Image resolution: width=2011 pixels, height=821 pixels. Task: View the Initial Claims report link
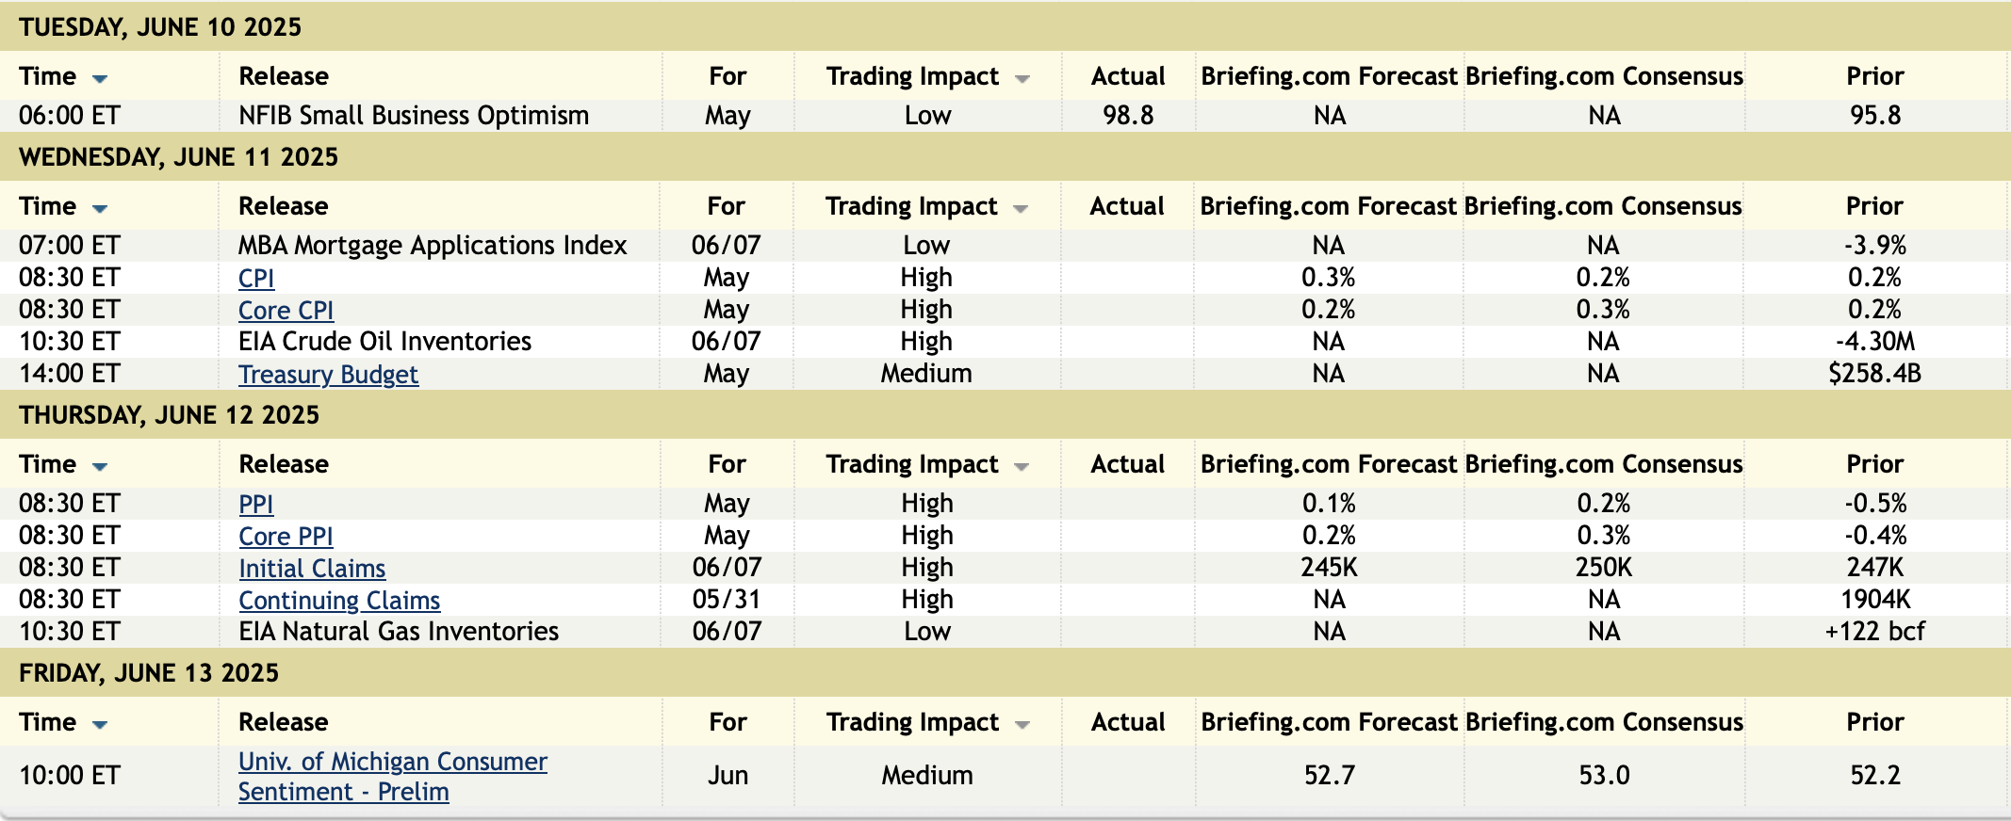312,569
